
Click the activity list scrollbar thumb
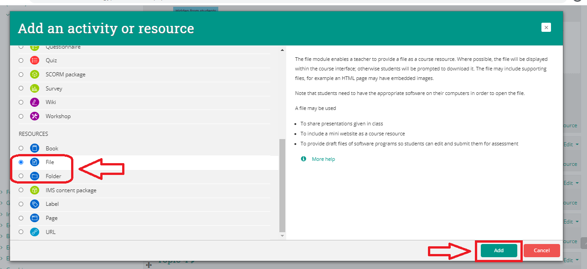[x=282, y=185]
